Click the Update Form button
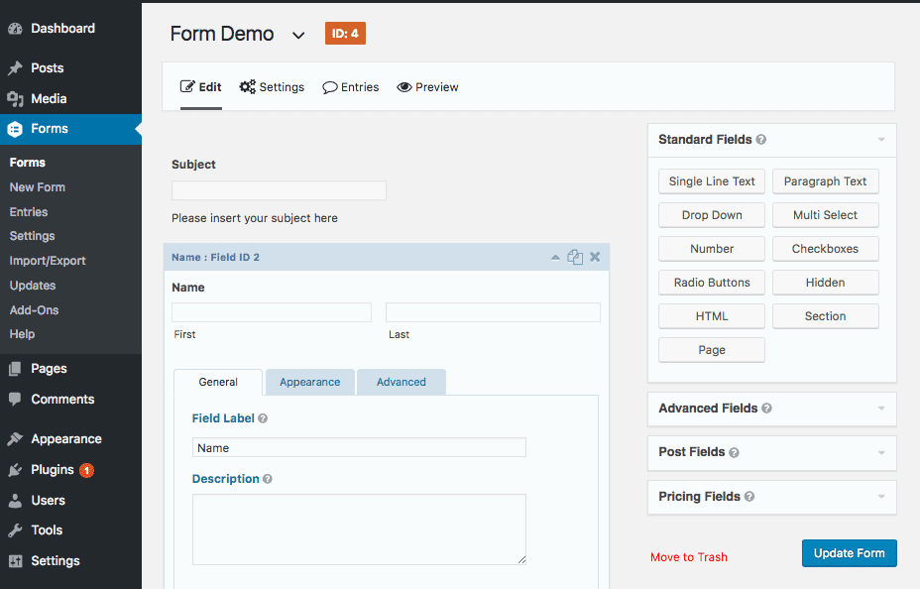 pos(849,553)
